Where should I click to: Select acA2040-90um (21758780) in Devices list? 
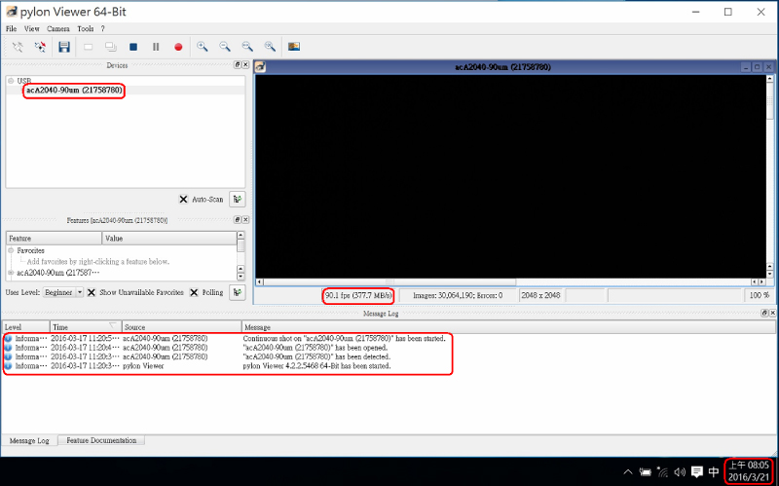74,91
